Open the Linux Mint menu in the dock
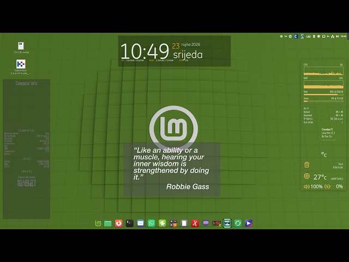 pyautogui.click(x=98, y=223)
